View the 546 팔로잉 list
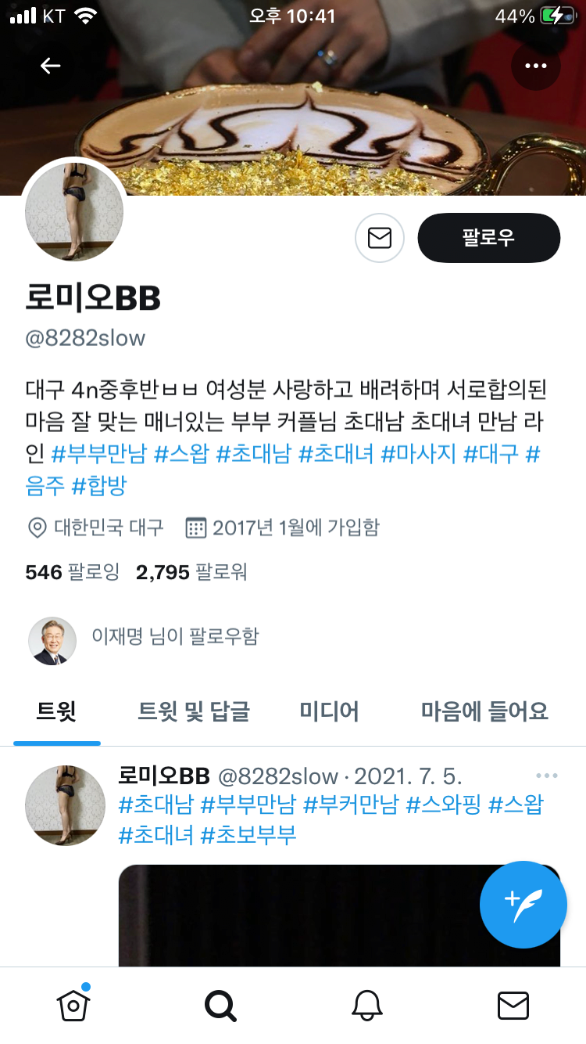Screen dimensions: 586x1044 [73, 572]
